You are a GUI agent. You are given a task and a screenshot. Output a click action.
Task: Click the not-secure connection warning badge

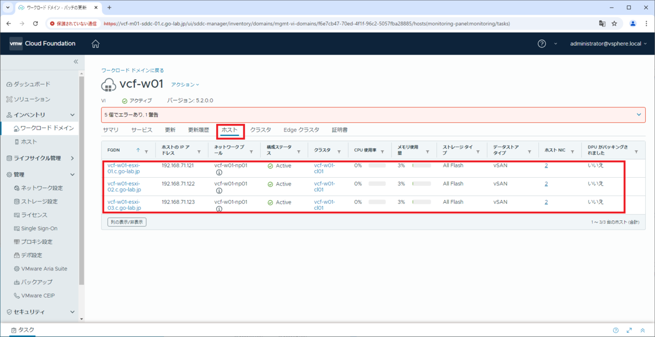[73, 23]
